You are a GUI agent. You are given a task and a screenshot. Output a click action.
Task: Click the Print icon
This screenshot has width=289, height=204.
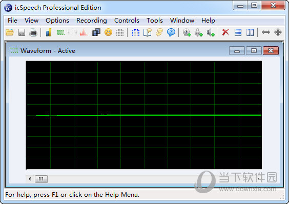33,32
